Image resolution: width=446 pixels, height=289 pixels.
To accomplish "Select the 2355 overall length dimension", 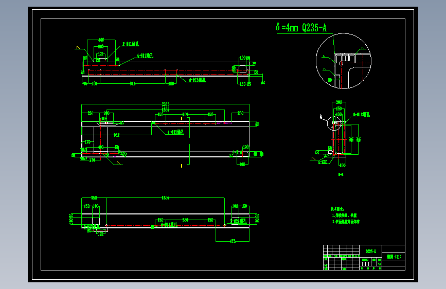I will tap(165, 104).
